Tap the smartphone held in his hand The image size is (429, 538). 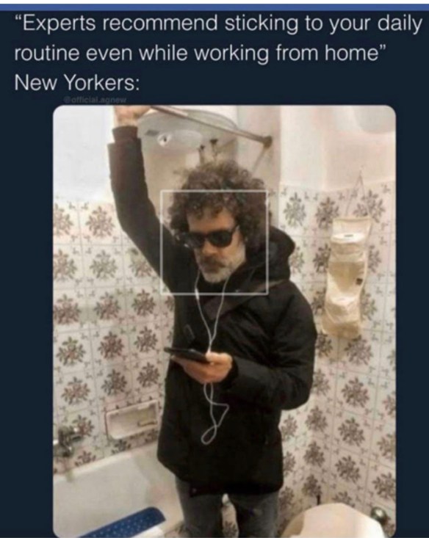coord(187,355)
